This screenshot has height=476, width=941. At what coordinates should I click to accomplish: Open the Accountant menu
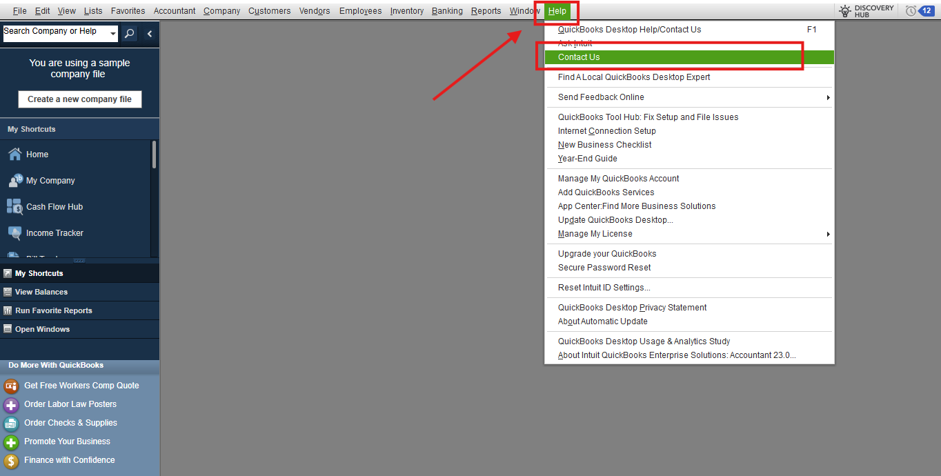click(175, 11)
